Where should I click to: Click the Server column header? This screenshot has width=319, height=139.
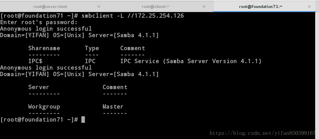coord(39,87)
